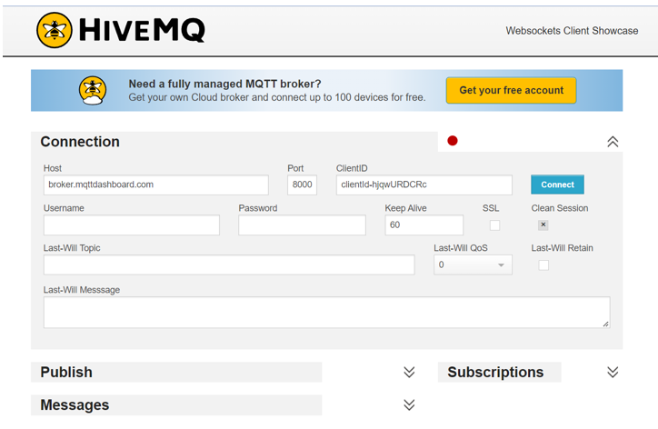Click the 'Last-Will QoS' label
The image size is (658, 429).
[461, 248]
